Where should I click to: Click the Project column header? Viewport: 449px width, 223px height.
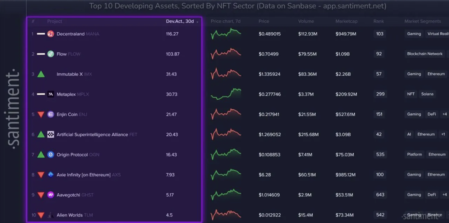click(x=55, y=21)
